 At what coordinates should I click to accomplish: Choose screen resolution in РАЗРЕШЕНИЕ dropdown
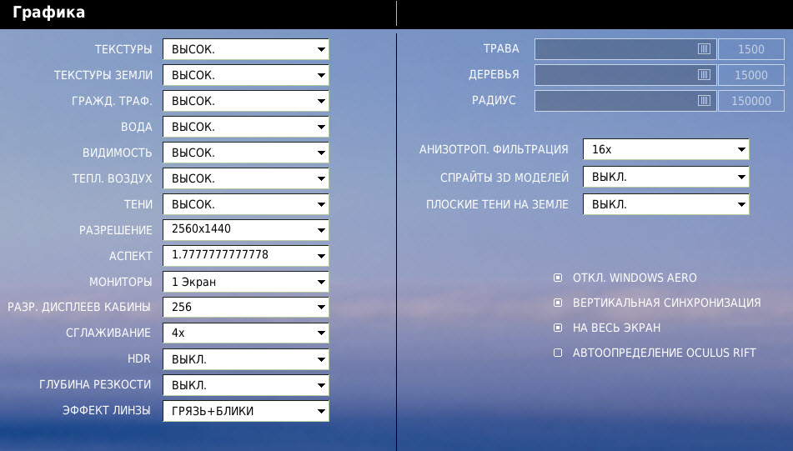246,229
